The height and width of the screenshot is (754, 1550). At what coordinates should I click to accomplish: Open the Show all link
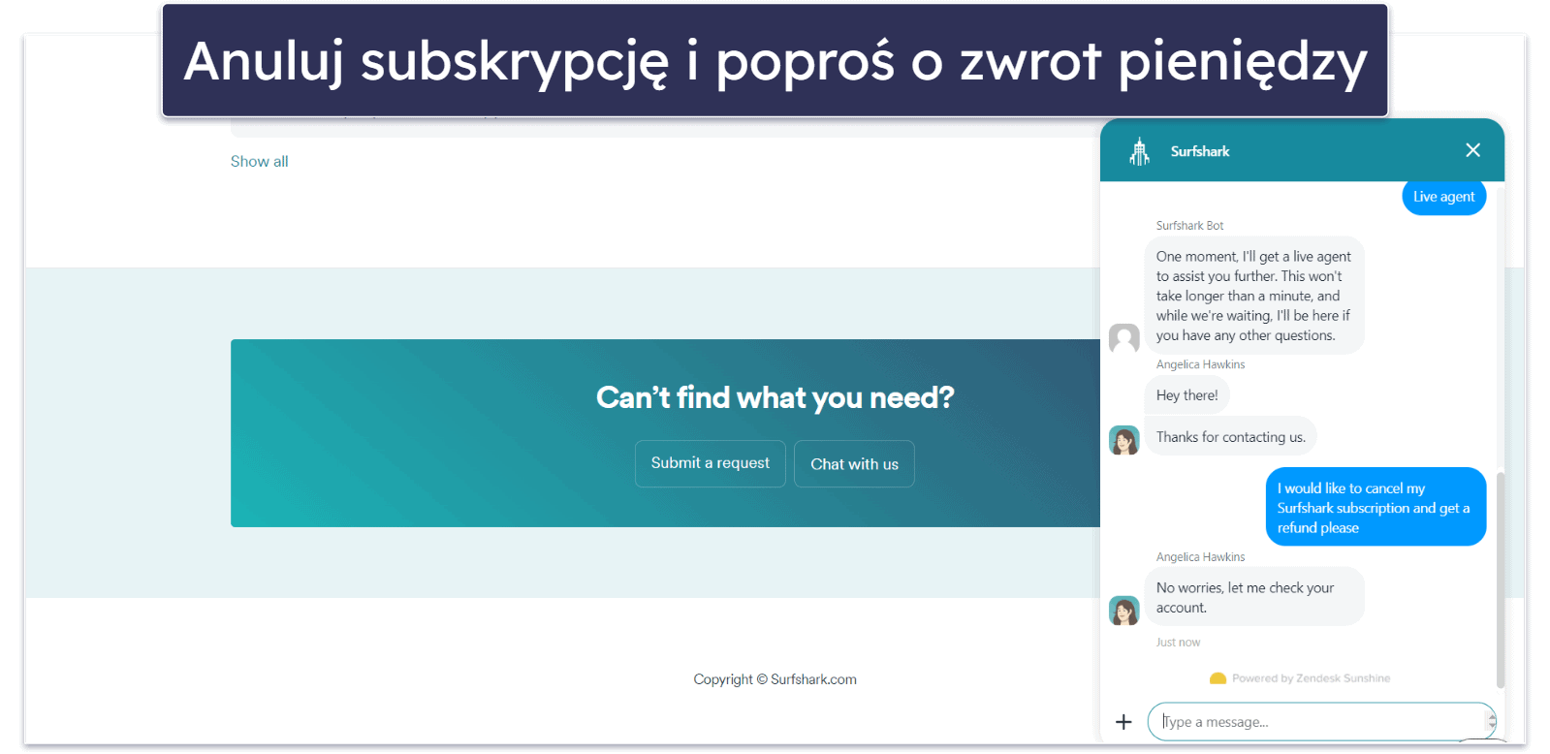tap(260, 162)
